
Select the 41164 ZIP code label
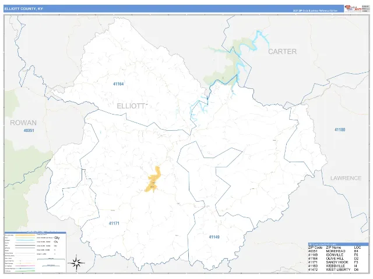click(x=118, y=84)
